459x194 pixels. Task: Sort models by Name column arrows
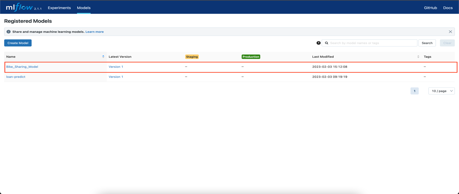coord(103,57)
